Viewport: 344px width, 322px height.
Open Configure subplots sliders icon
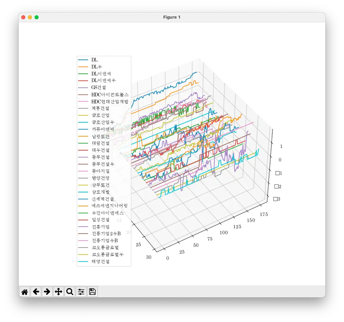pos(81,292)
